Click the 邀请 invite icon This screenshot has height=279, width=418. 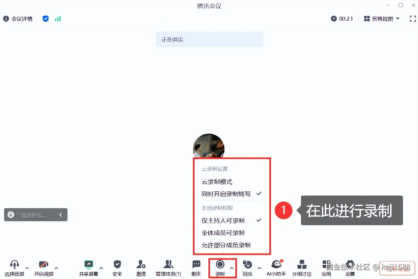tap(141, 264)
